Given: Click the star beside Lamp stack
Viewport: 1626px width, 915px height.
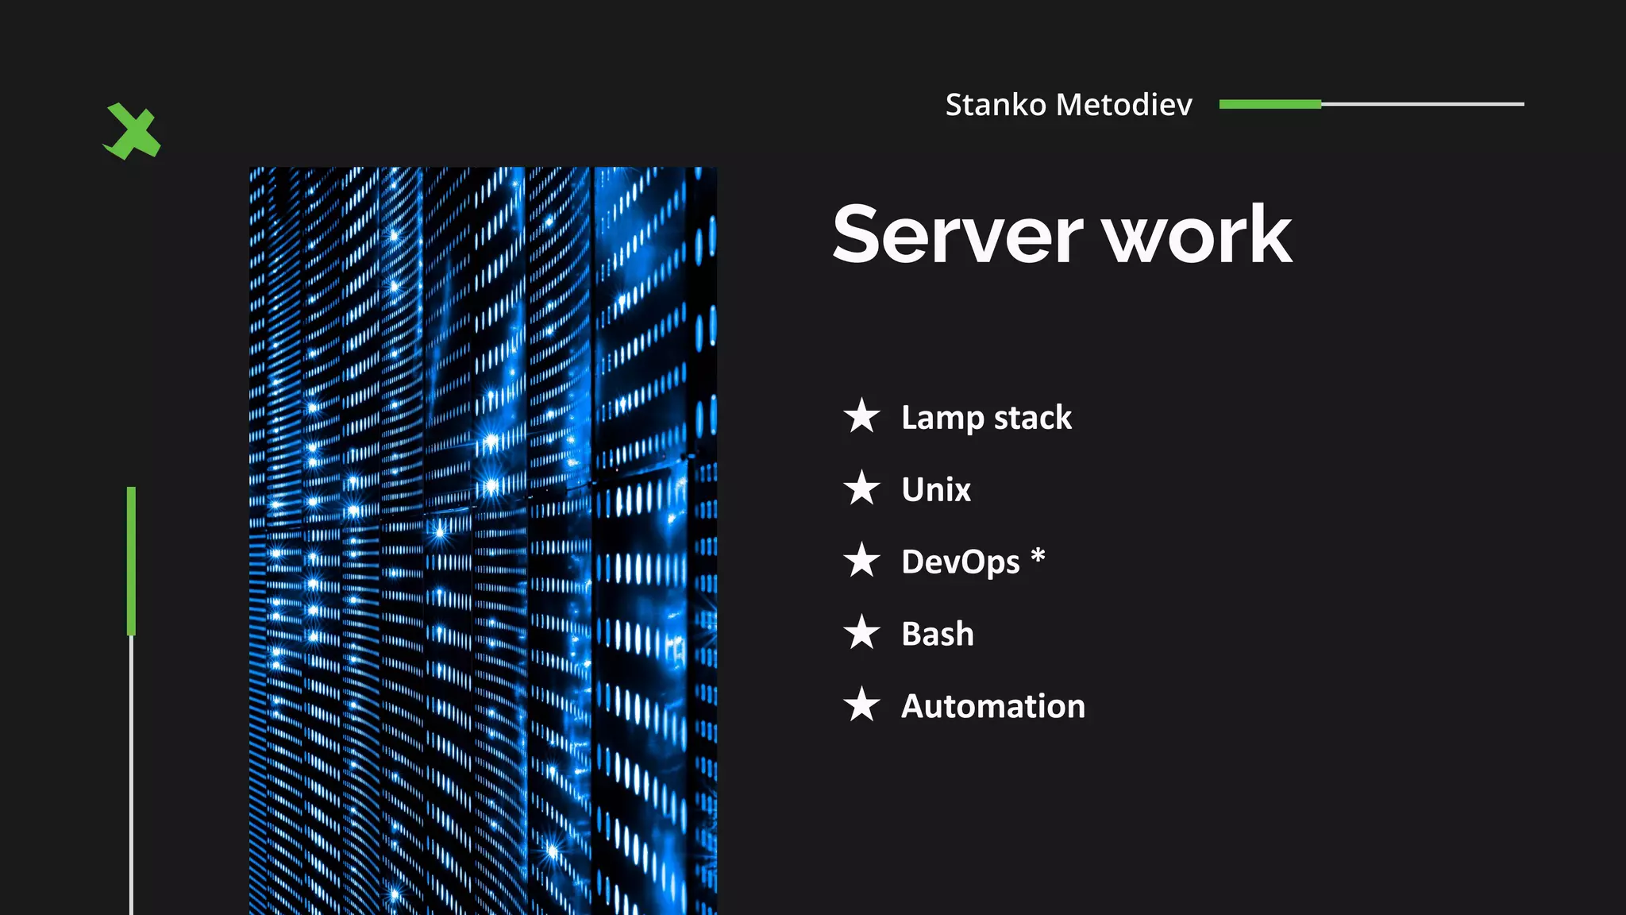Looking at the screenshot, I should [x=861, y=416].
